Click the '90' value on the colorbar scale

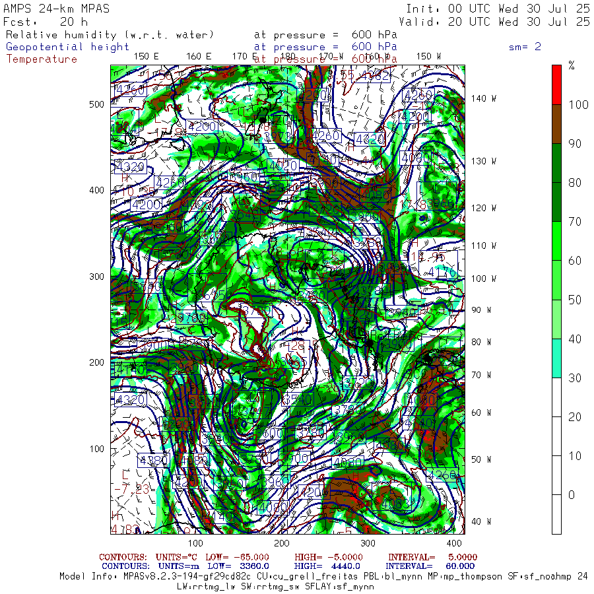click(x=575, y=144)
